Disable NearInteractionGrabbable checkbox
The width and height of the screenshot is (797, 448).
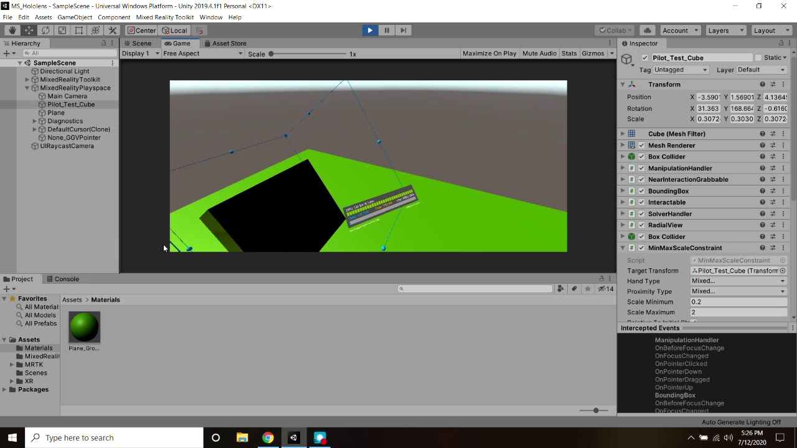642,180
